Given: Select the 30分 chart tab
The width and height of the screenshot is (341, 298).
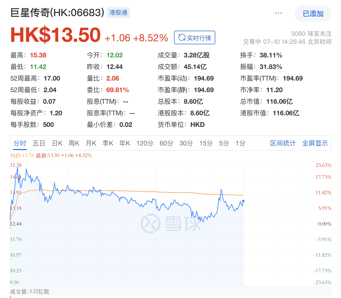Looking at the screenshot, I should (x=186, y=143).
